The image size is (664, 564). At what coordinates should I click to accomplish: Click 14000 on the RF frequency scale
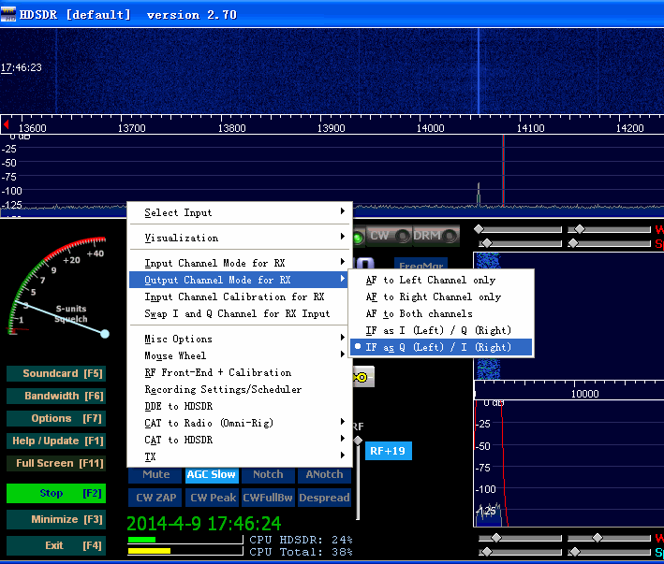(430, 128)
